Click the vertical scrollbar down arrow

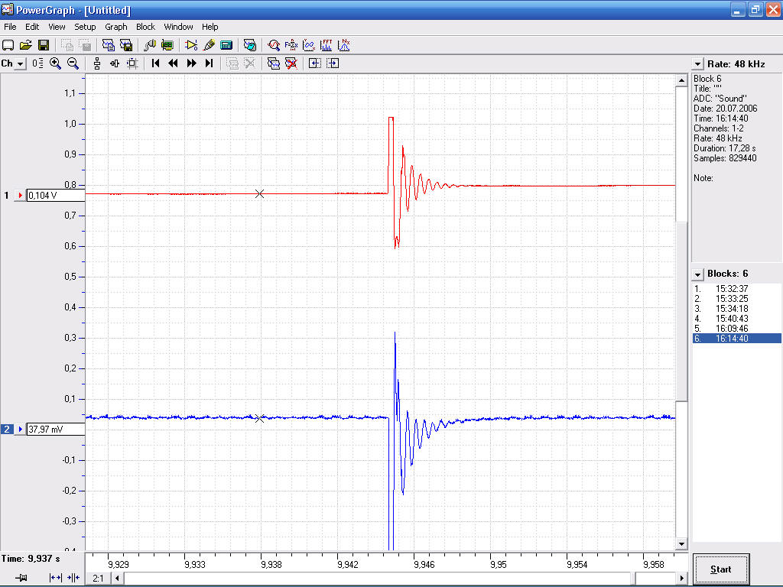[681, 543]
